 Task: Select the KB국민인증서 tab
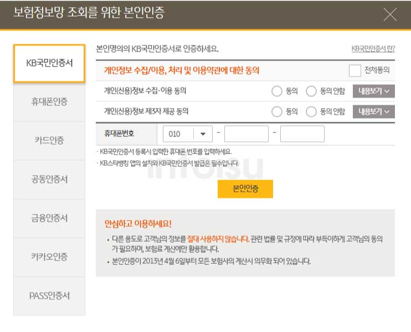click(x=49, y=63)
